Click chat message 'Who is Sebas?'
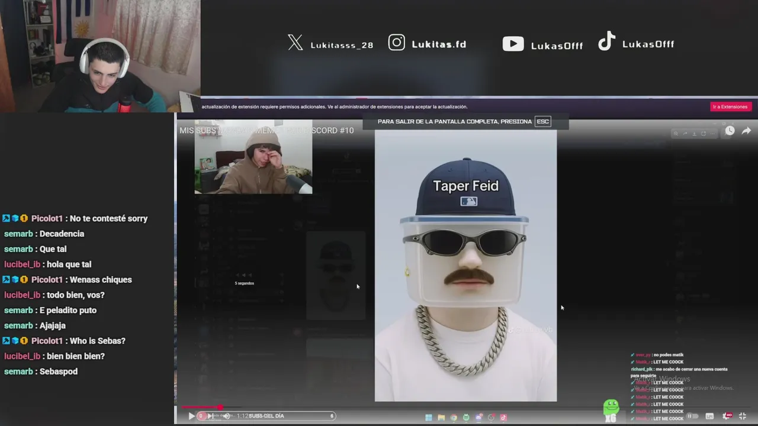Image resolution: width=758 pixels, height=426 pixels. (98, 341)
